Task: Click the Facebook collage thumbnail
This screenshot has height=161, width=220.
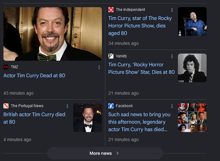Action: (192, 118)
